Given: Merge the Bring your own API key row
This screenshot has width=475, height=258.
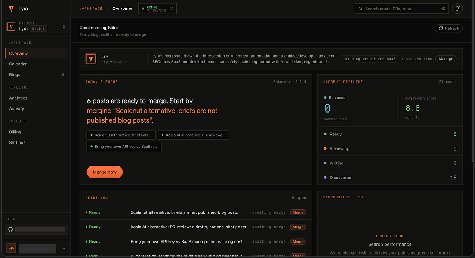Looking at the screenshot, I should [x=298, y=242].
